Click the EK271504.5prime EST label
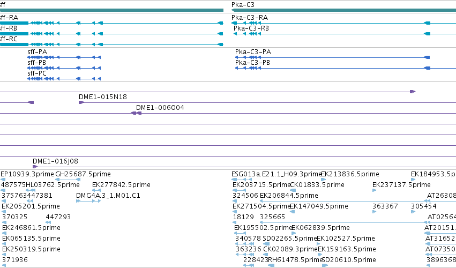Image resolution: width=456 pixels, height=268 pixels. coord(261,206)
